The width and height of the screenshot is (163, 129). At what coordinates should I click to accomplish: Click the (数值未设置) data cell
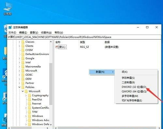point(111,47)
